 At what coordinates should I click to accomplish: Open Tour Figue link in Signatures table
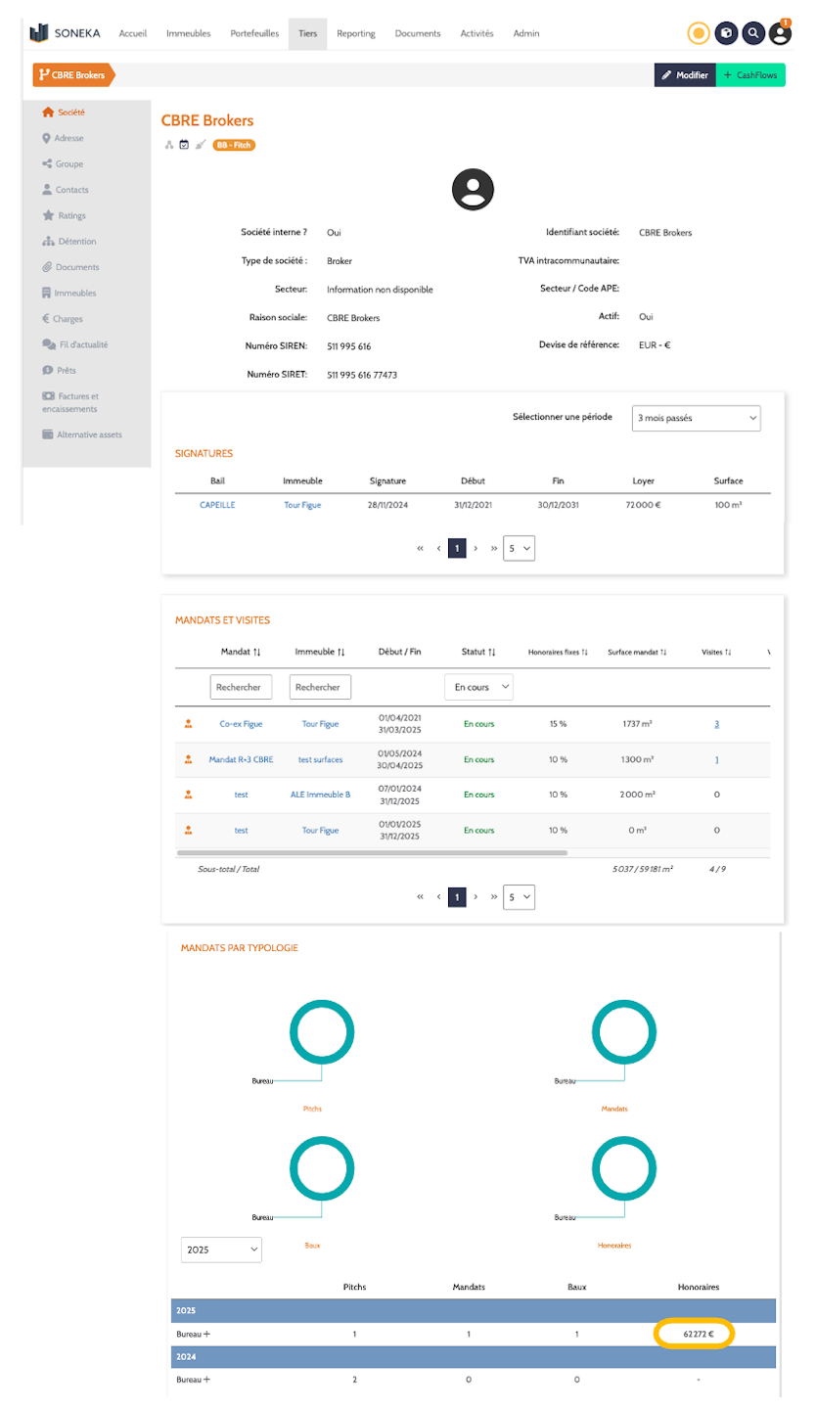pyautogui.click(x=302, y=505)
